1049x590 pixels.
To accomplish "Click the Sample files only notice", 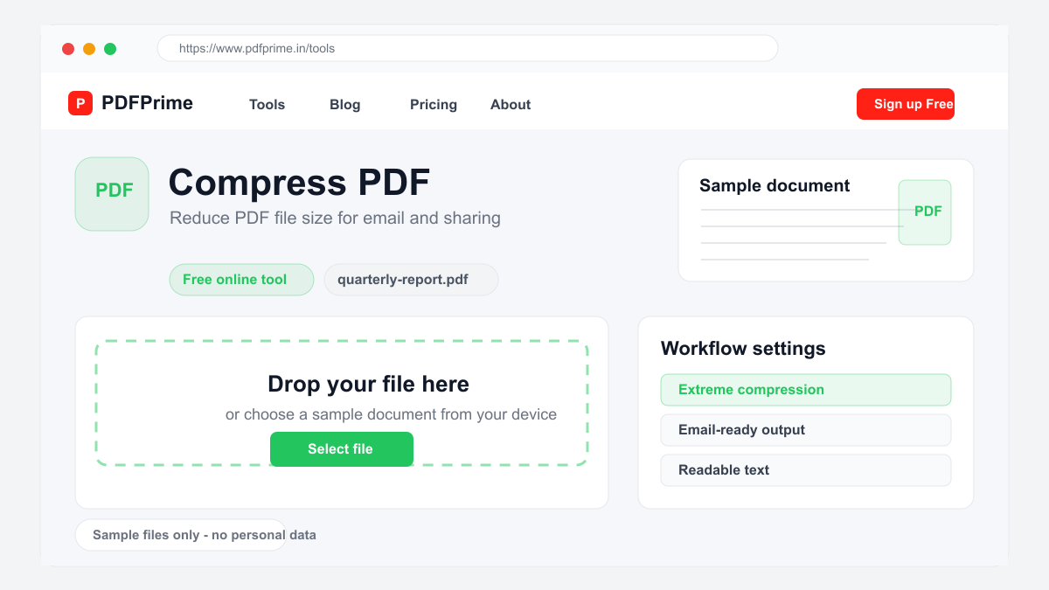I will click(x=181, y=535).
